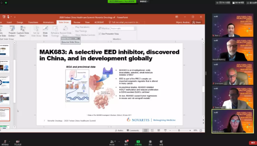
Task: Select the Slide Show ribbon tab
Action: pos(64,22)
